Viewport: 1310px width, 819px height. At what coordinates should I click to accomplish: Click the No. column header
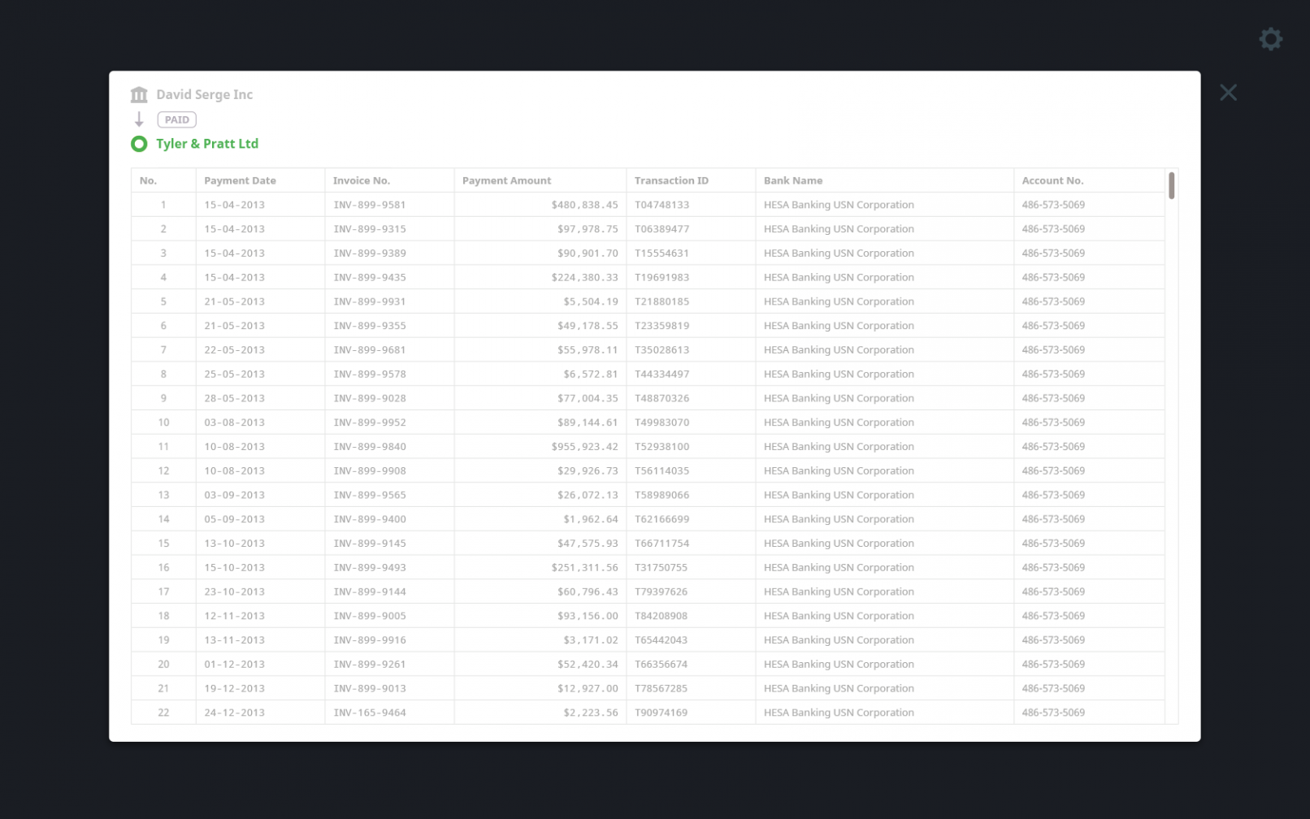click(148, 180)
